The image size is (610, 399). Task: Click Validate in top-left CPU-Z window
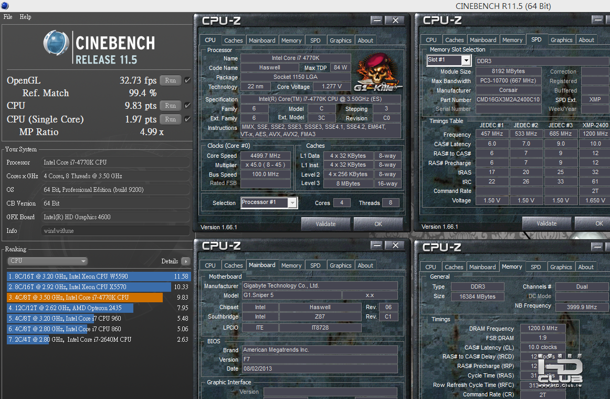325,224
